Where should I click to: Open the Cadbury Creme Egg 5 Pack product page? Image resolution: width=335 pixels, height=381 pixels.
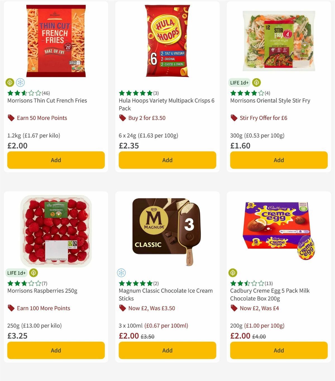coord(270,294)
